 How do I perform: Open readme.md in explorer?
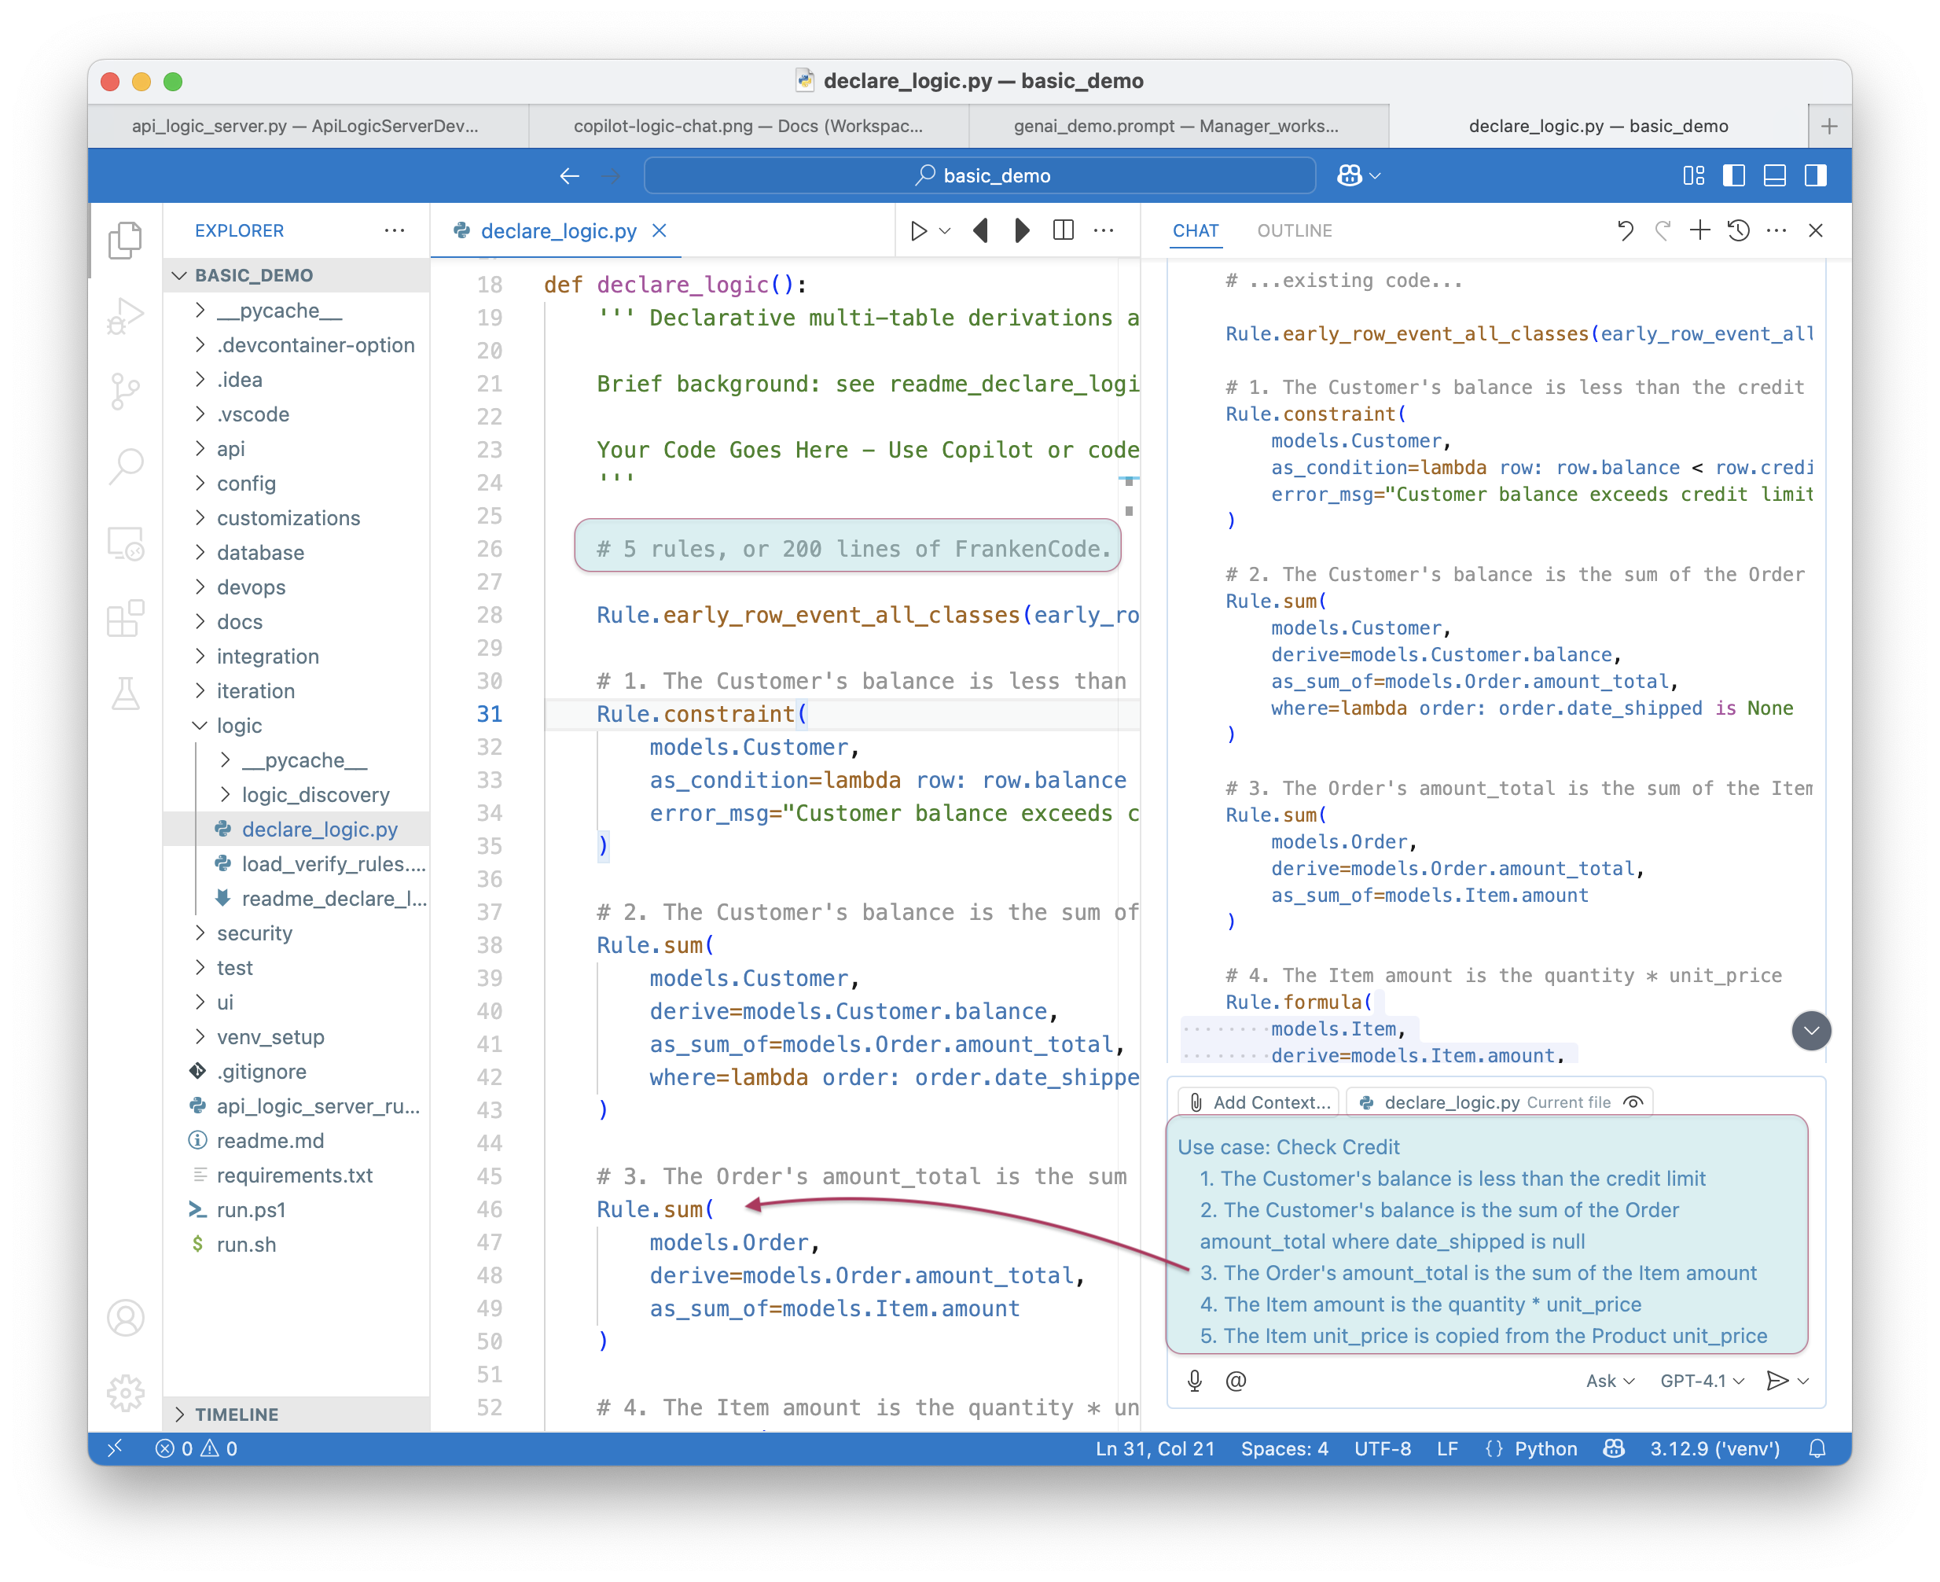297,1141
